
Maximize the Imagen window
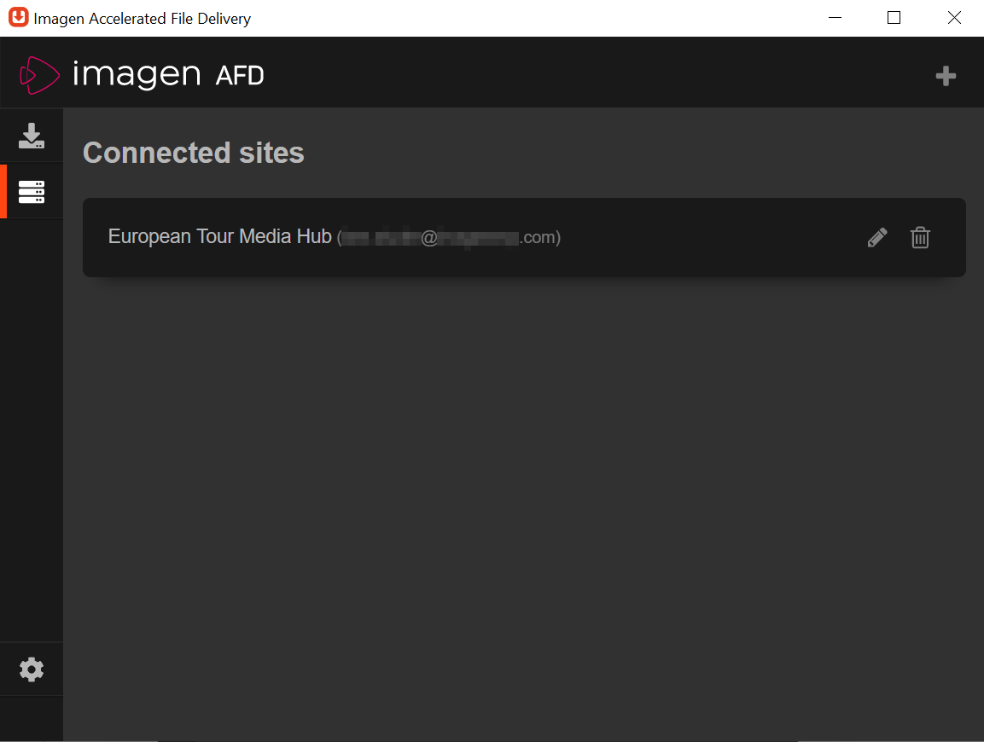pyautogui.click(x=894, y=18)
